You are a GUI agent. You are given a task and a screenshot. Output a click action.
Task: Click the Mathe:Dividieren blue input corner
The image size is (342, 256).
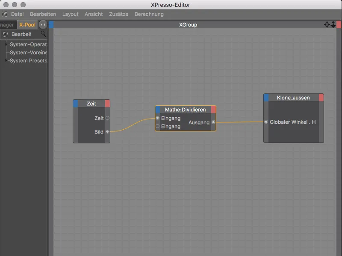[158, 110]
